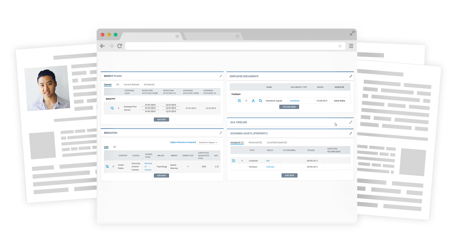The height and width of the screenshot is (252, 459).
Task: Select the Assigned (1) assets tab
Action: pyautogui.click(x=237, y=143)
